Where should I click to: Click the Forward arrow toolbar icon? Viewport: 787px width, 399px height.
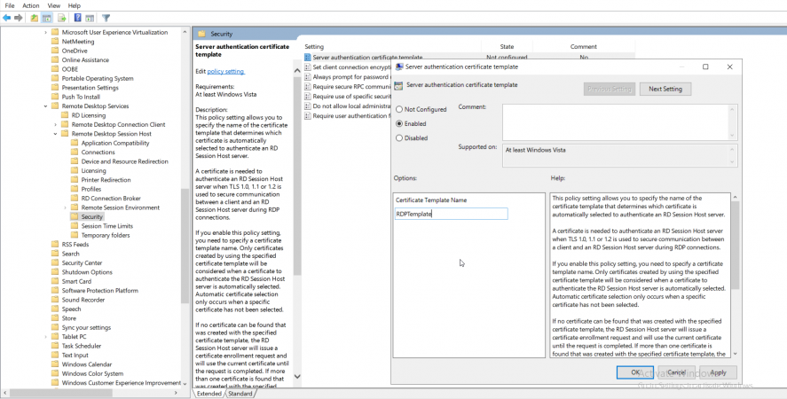[x=19, y=17]
